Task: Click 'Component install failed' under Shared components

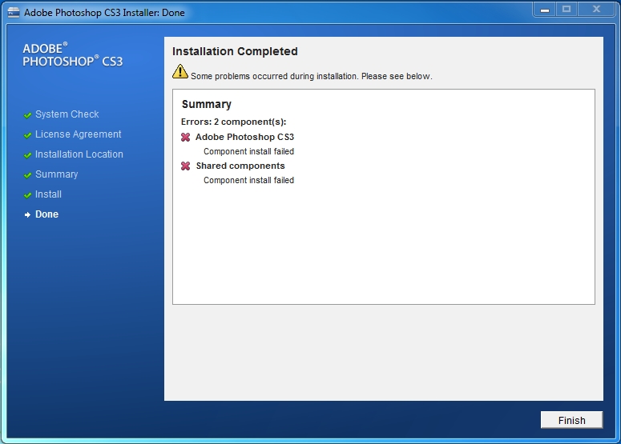Action: 248,180
